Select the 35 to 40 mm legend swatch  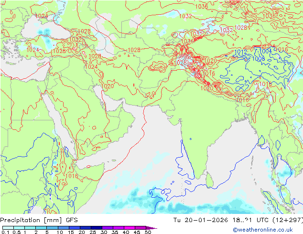(118, 228)
